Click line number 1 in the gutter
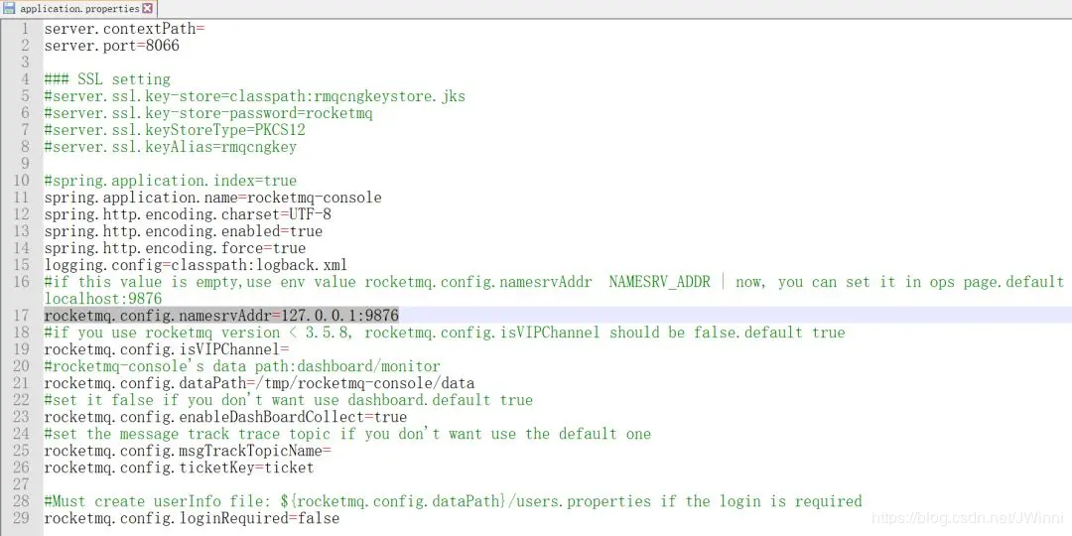Viewport: 1072px width, 536px height. click(25, 30)
